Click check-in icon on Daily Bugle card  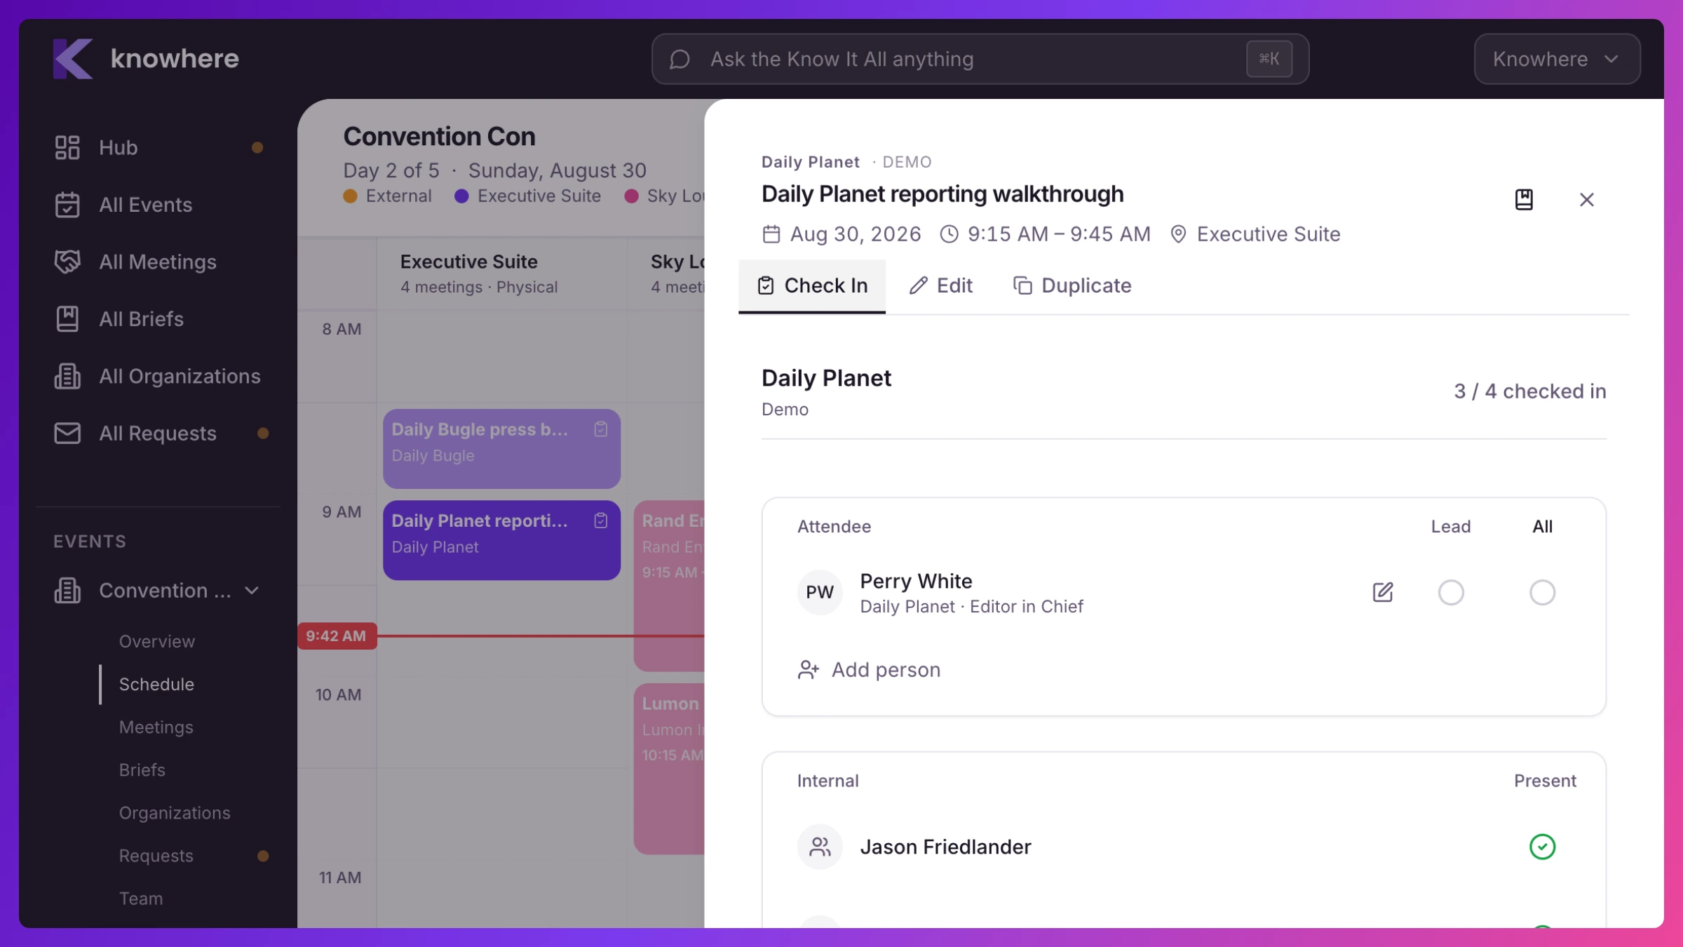[601, 429]
